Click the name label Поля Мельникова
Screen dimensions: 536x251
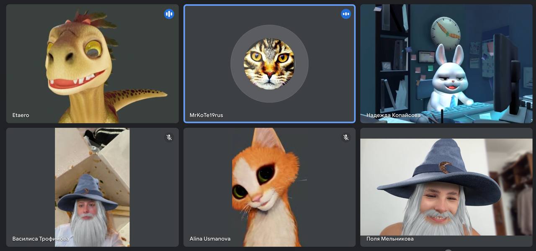390,238
